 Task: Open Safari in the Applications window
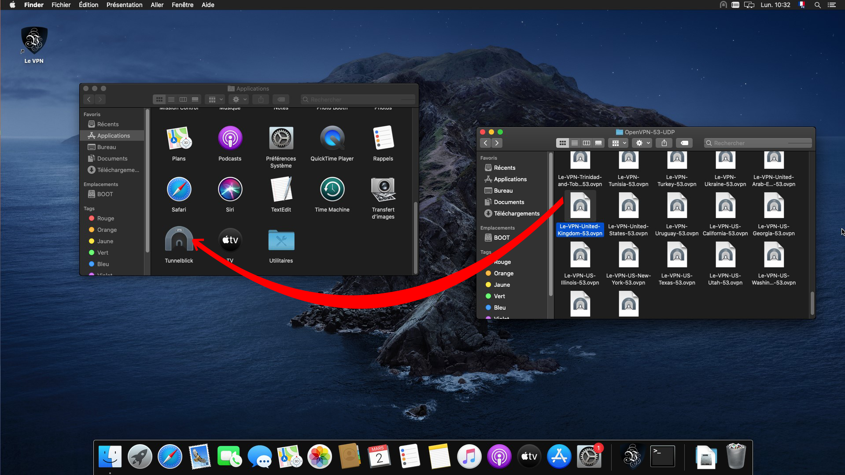[179, 189]
